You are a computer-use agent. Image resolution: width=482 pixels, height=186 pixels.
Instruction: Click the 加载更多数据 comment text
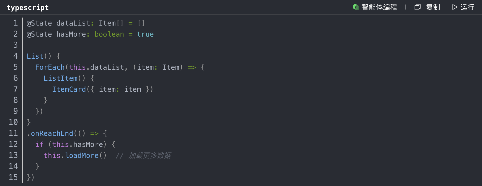pyautogui.click(x=150, y=155)
